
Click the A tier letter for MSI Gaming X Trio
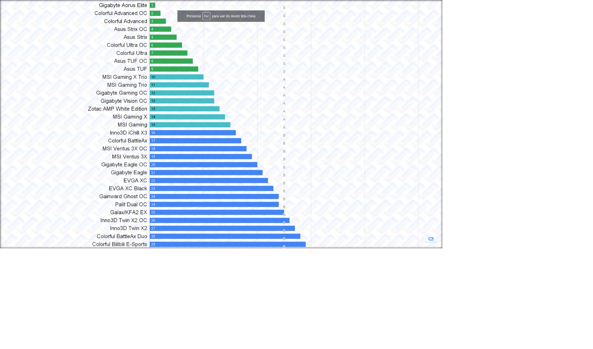point(284,79)
